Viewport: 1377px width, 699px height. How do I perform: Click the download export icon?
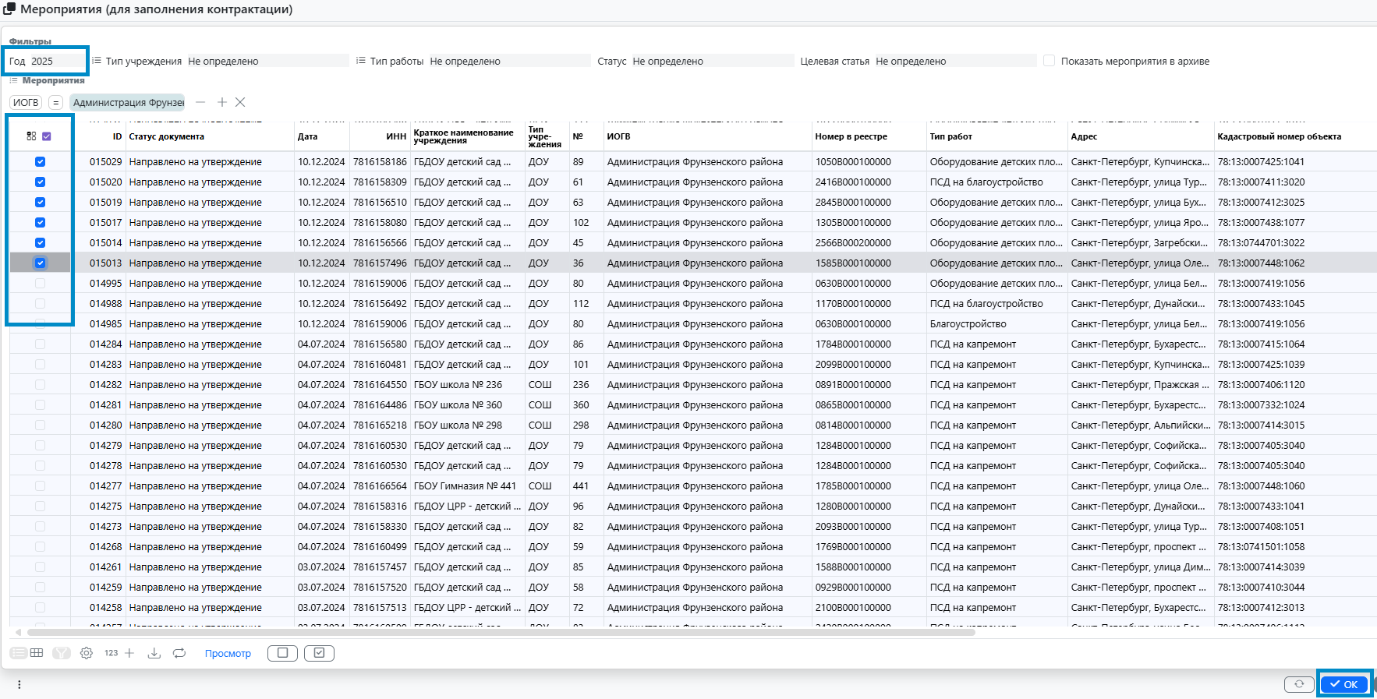click(154, 653)
